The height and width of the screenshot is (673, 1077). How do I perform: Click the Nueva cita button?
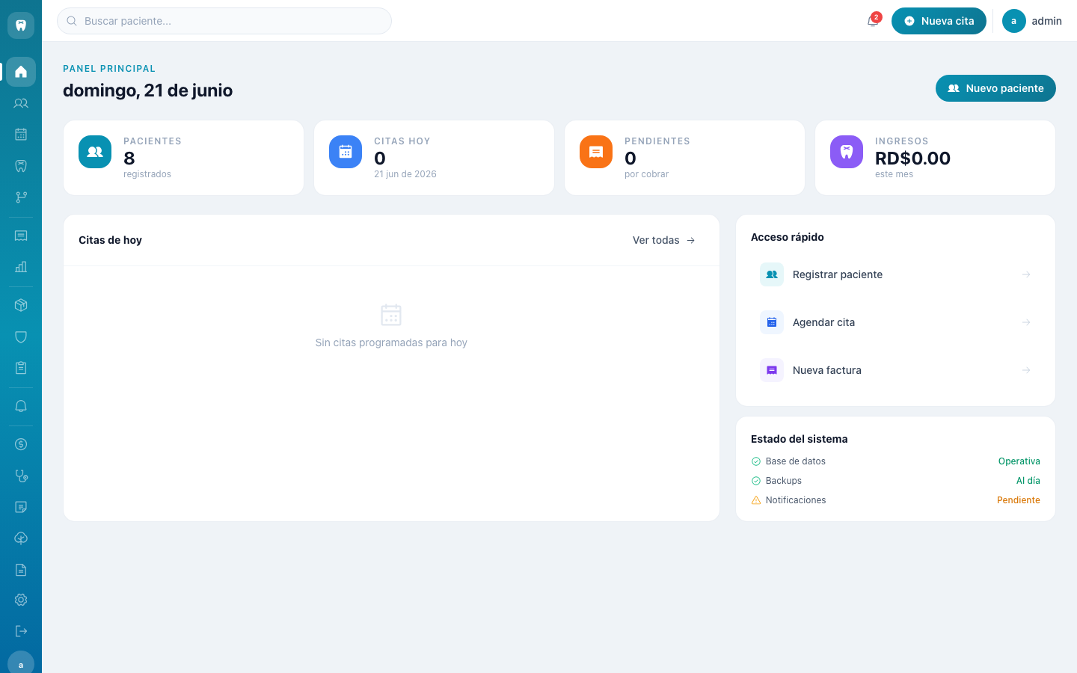[939, 21]
